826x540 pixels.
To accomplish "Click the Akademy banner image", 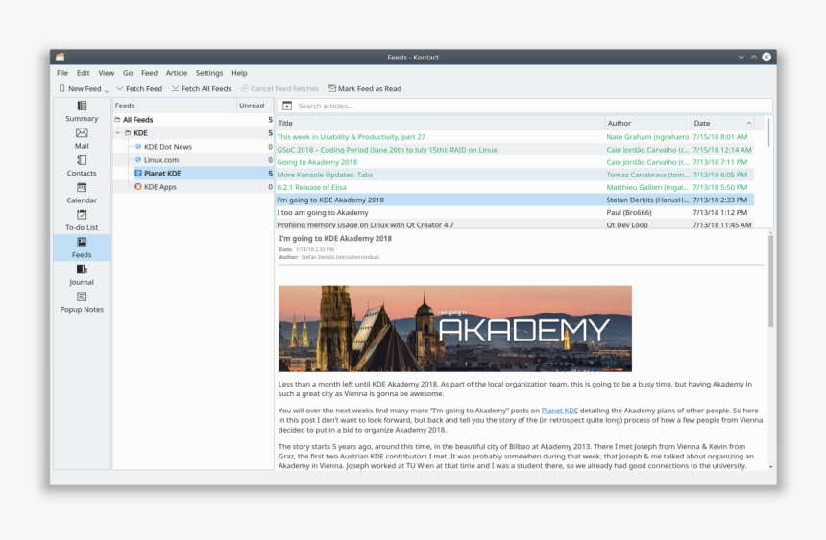I will coord(455,329).
